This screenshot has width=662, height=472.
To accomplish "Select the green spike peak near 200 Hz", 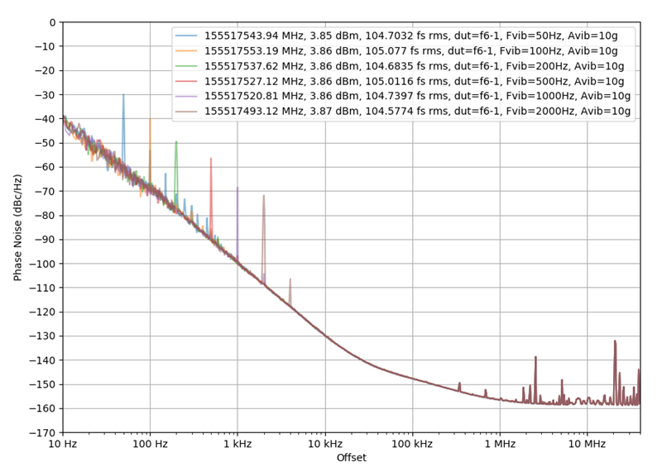I will pos(176,141).
